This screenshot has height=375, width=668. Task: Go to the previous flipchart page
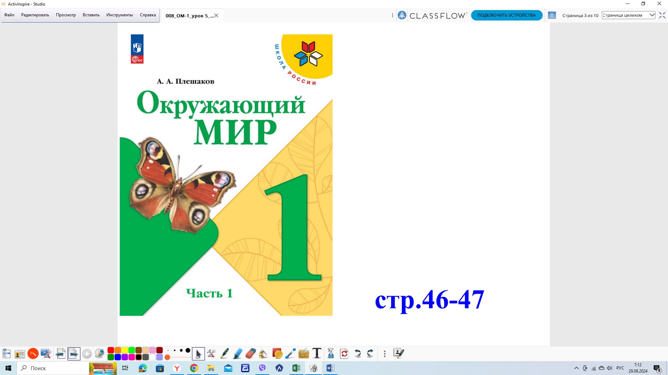pos(61,354)
